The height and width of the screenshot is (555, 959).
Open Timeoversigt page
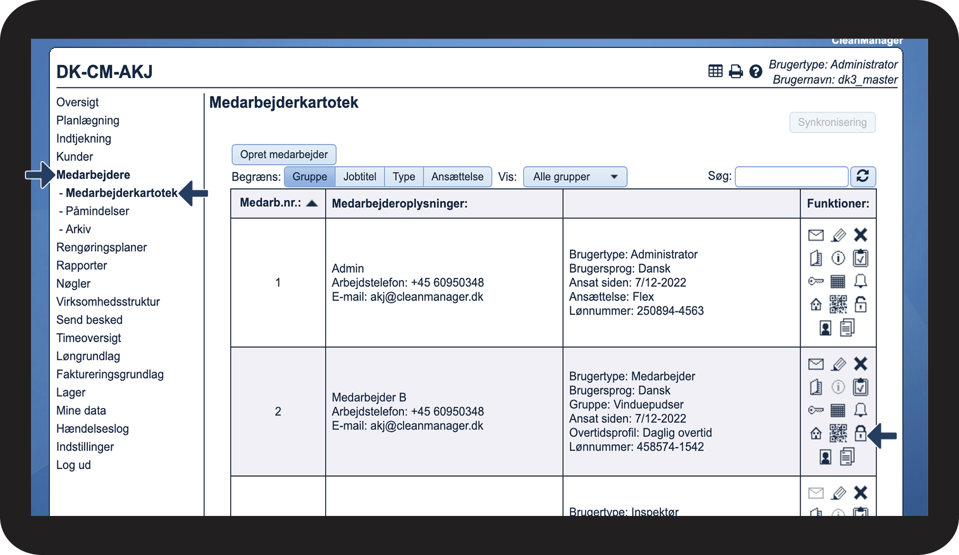click(x=89, y=338)
